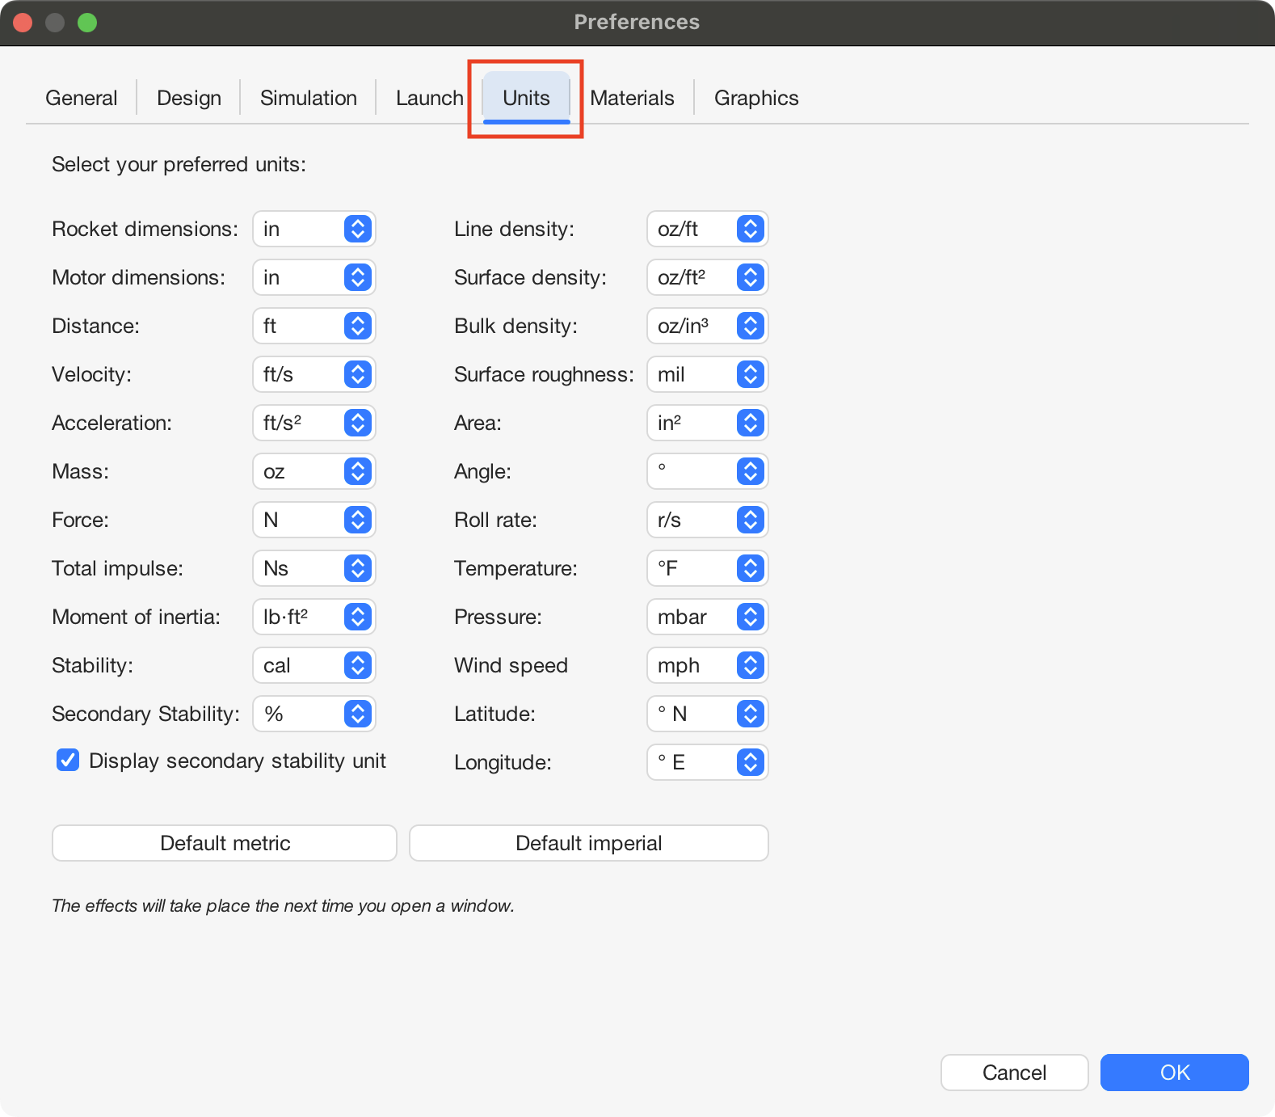1275x1117 pixels.
Task: Select the Wind speed unit dropdown
Action: click(x=707, y=666)
